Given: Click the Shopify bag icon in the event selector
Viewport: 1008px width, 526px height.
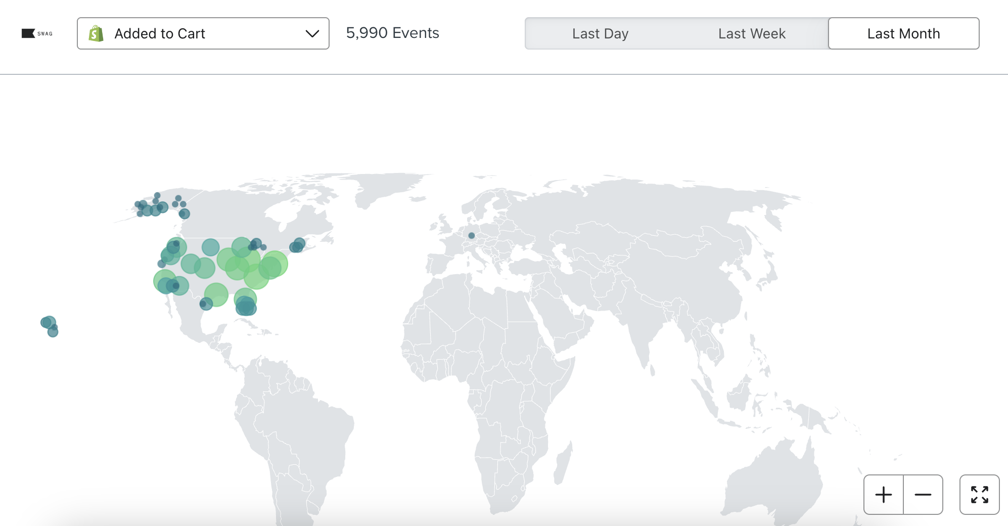Looking at the screenshot, I should 96,33.
